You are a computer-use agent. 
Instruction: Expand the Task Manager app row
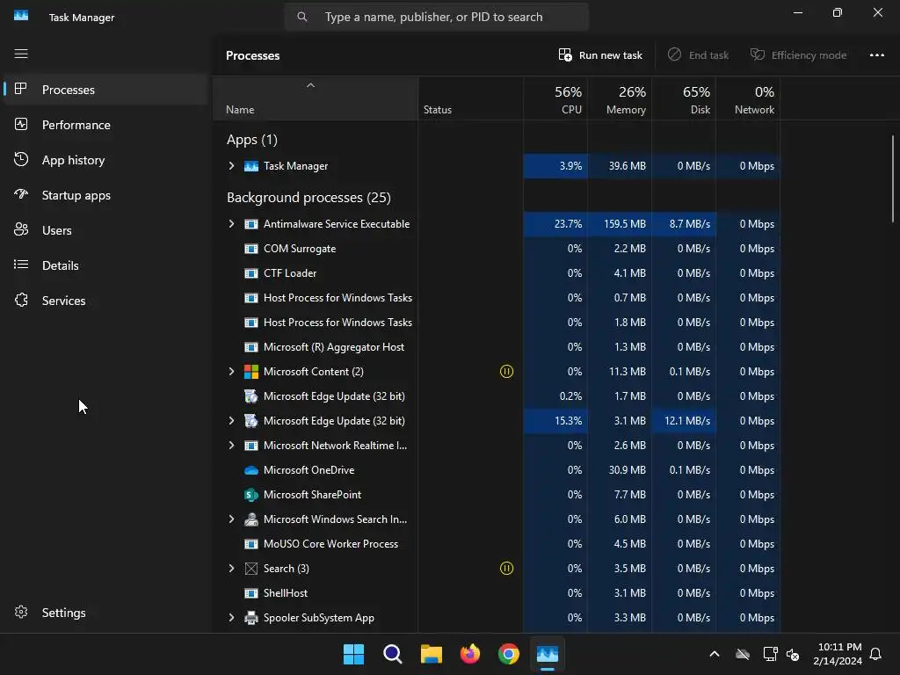click(231, 166)
